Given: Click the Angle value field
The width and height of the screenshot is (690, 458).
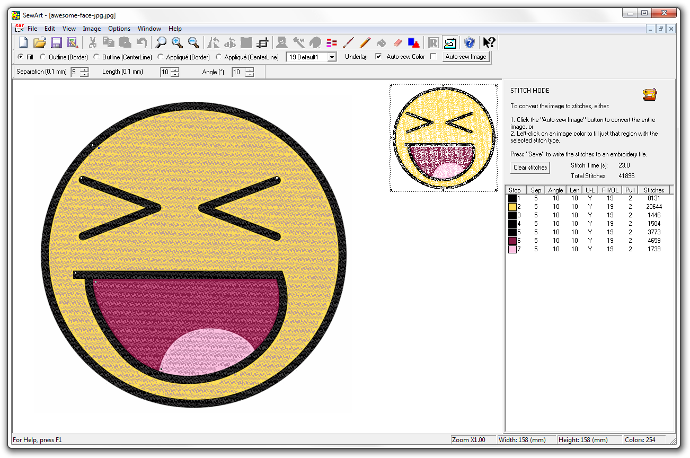Looking at the screenshot, I should [x=238, y=72].
